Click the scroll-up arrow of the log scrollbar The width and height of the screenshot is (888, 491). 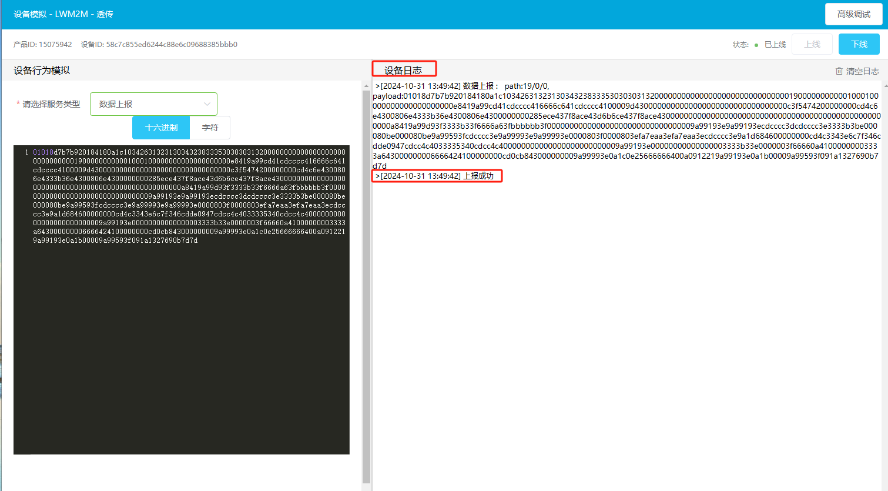pyautogui.click(x=884, y=86)
